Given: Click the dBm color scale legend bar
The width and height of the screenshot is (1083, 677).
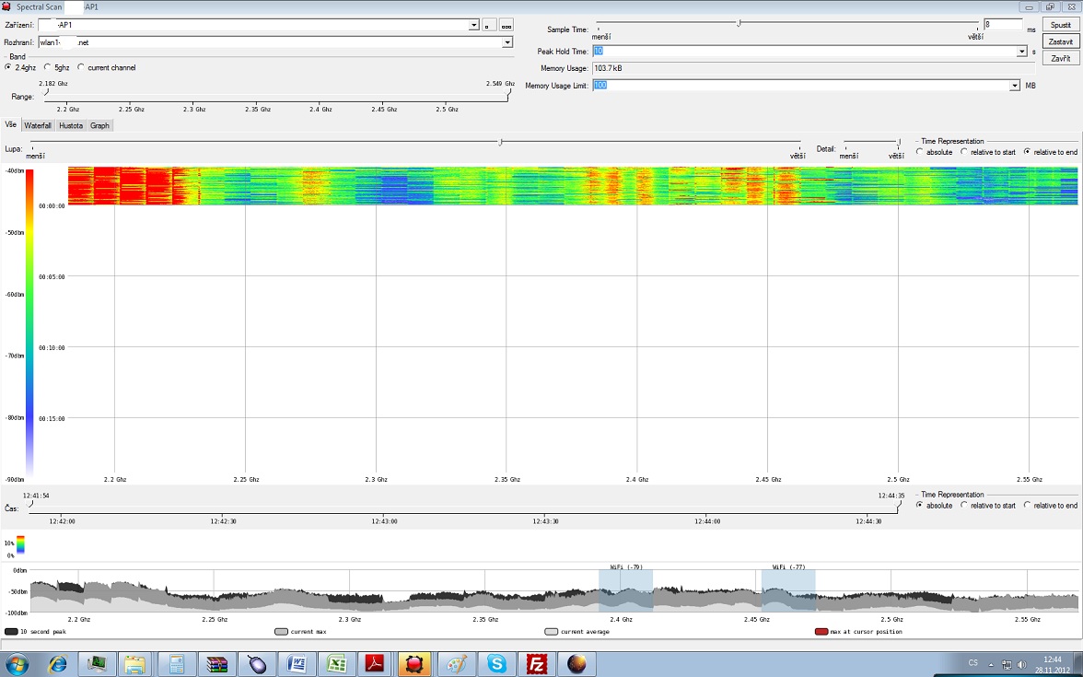Looking at the screenshot, I should [x=29, y=322].
